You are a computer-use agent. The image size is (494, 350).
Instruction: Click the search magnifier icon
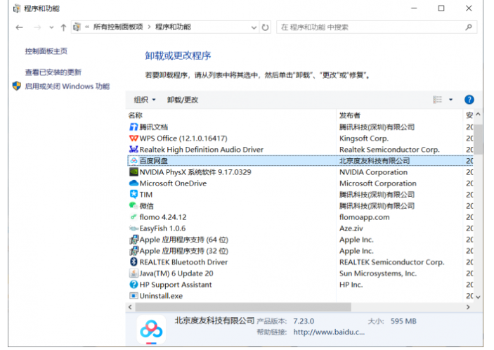(469, 27)
